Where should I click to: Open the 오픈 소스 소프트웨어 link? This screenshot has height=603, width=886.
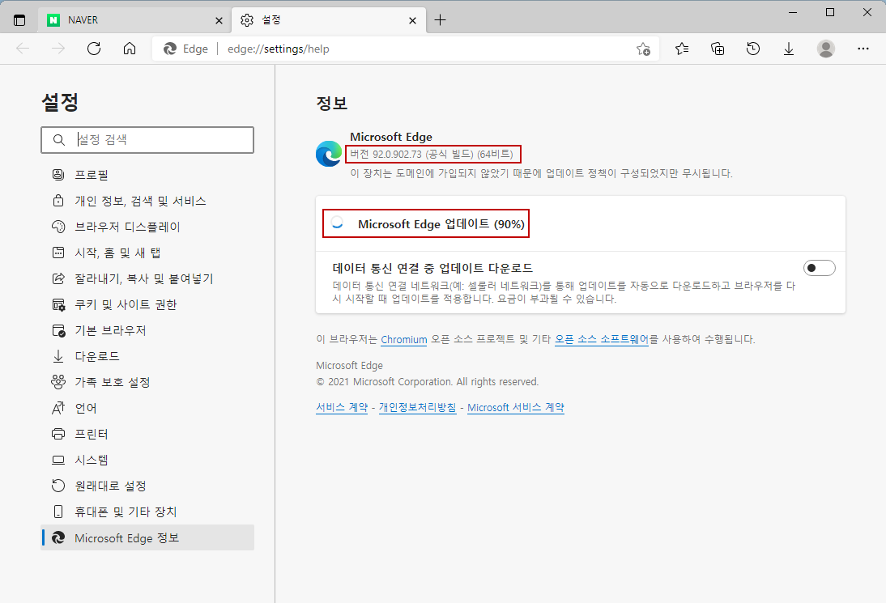602,339
